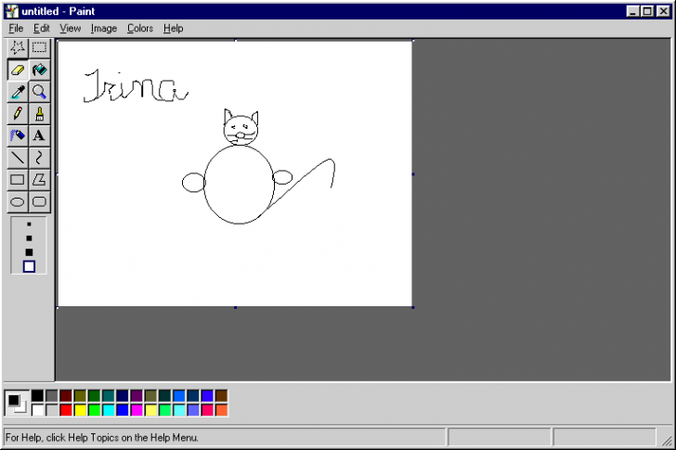The image size is (676, 450).
Task: Pick the red color in the palette
Action: (66, 410)
